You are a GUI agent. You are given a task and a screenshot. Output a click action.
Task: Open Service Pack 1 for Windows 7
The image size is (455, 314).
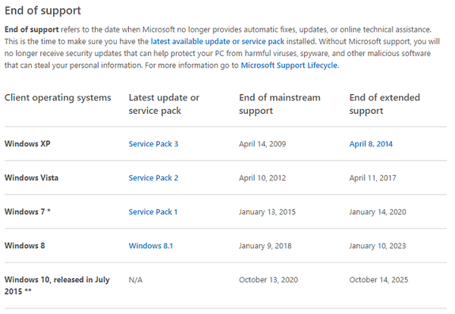(x=153, y=212)
